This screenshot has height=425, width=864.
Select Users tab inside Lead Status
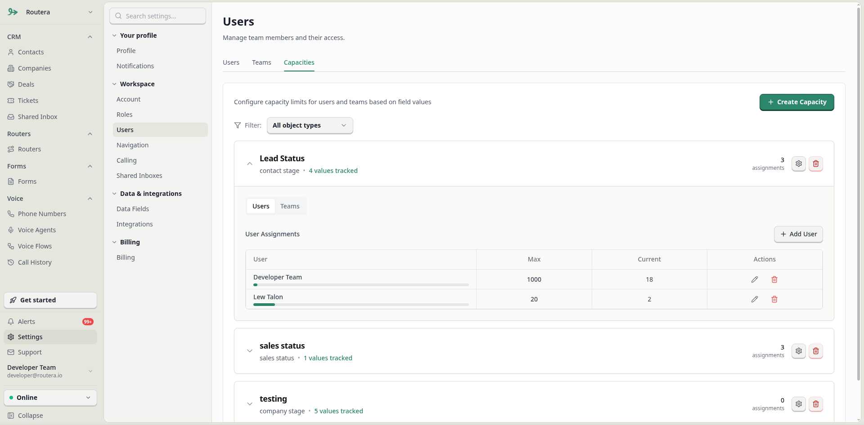pos(261,206)
